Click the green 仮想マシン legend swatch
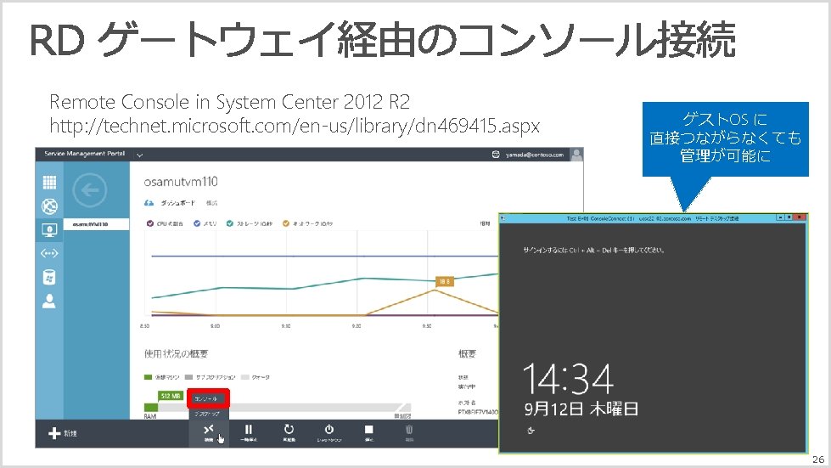 click(x=148, y=377)
